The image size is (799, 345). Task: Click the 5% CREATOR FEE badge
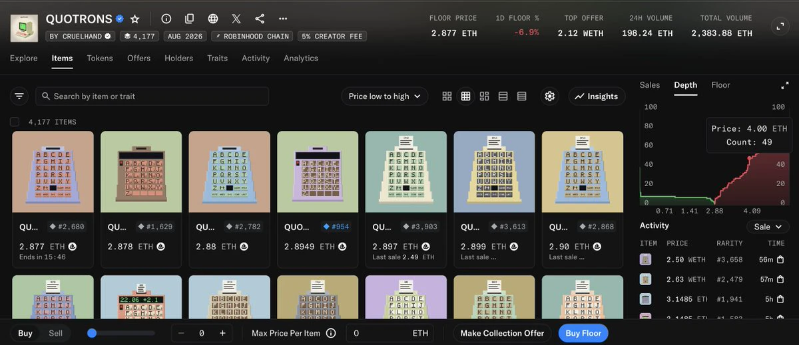coord(332,36)
